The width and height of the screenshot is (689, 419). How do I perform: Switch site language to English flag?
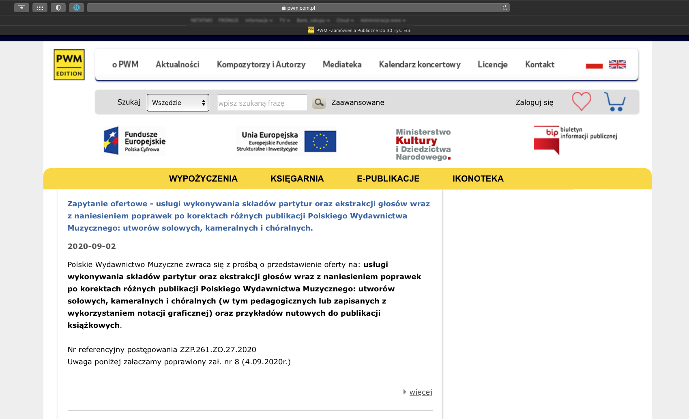coord(617,64)
